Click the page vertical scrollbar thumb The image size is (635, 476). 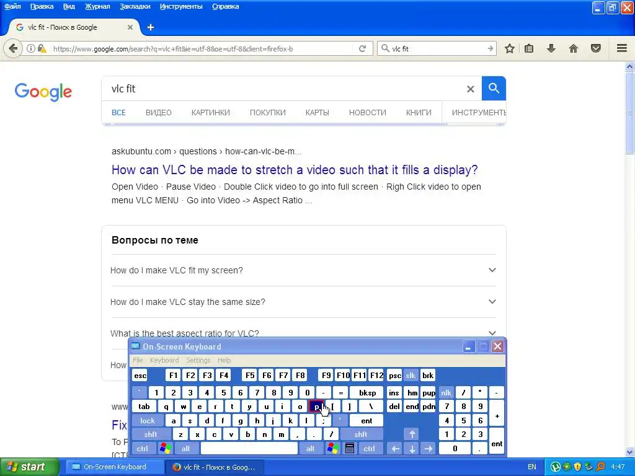click(630, 113)
